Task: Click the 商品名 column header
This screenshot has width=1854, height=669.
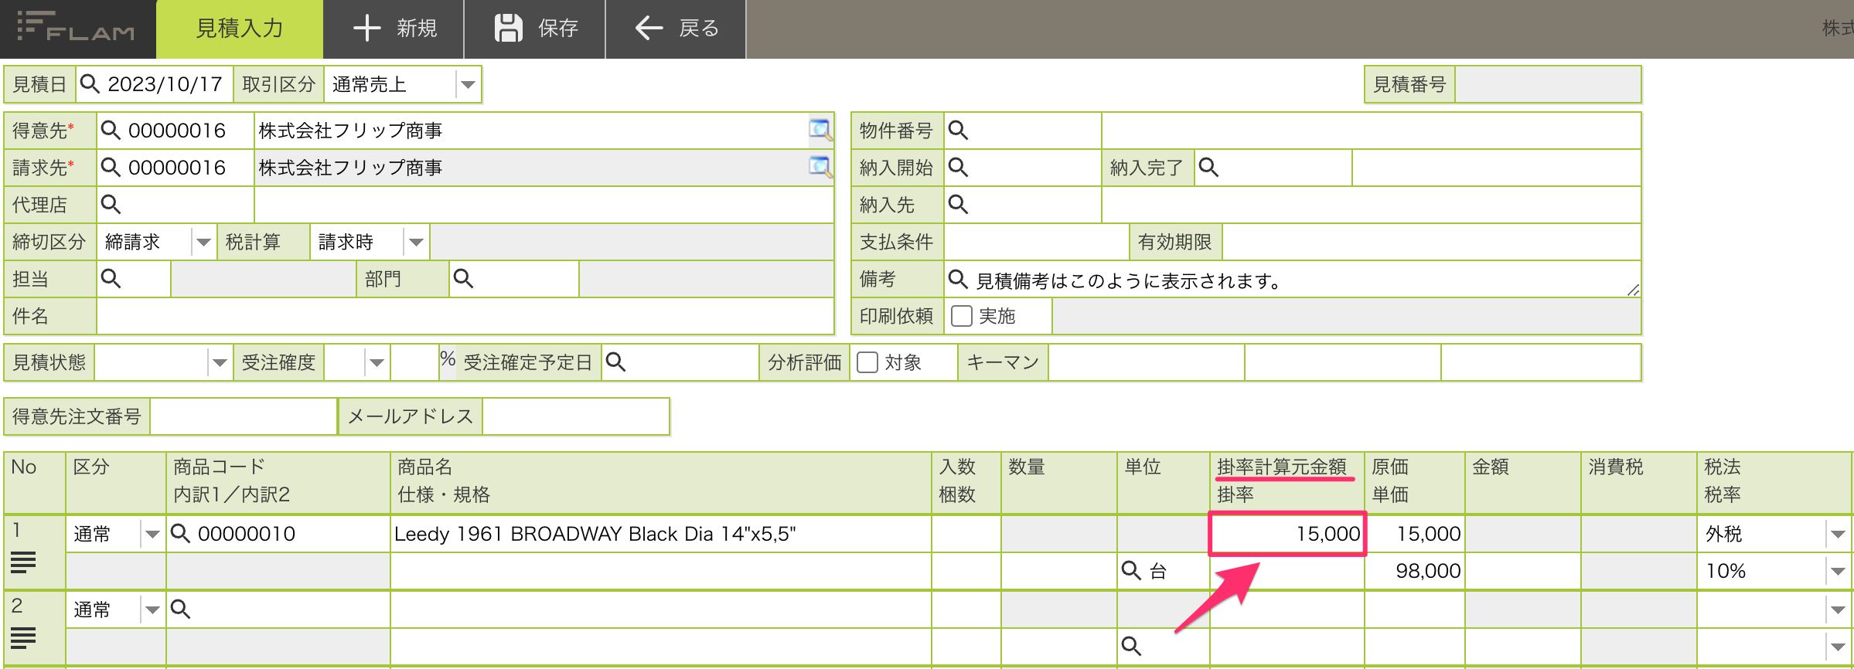Action: (x=424, y=467)
